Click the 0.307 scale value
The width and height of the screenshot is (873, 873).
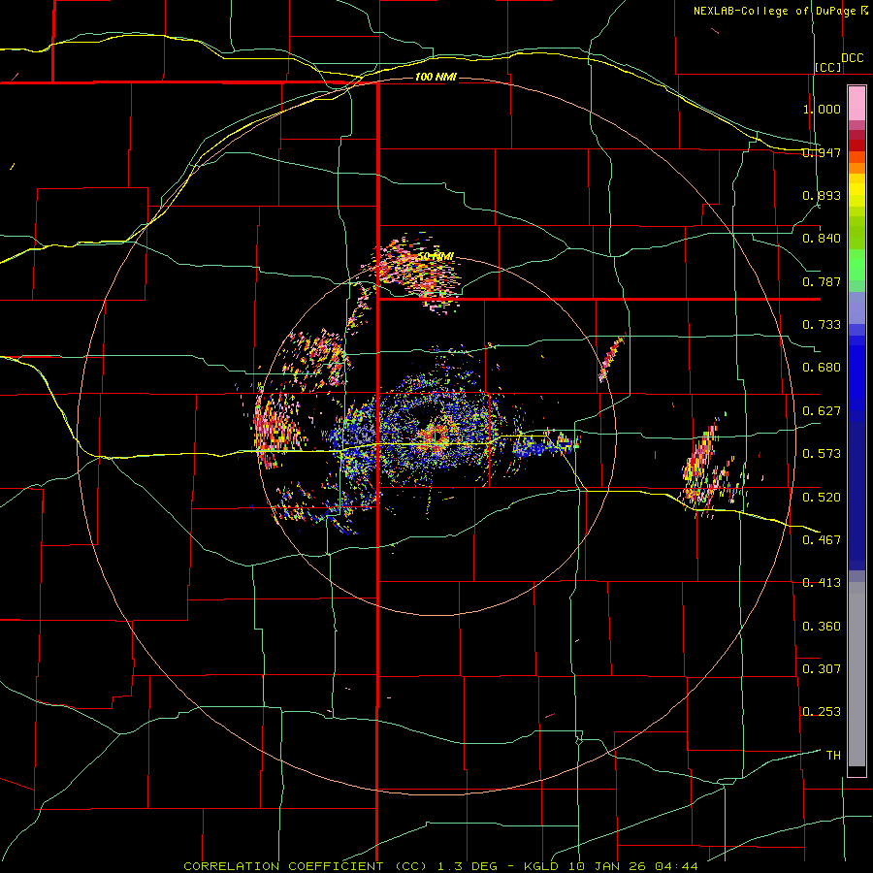click(822, 668)
